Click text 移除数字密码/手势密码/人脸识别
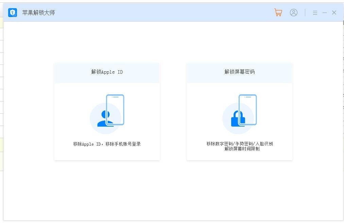Viewport: 344px width, 224px height. 240,144
